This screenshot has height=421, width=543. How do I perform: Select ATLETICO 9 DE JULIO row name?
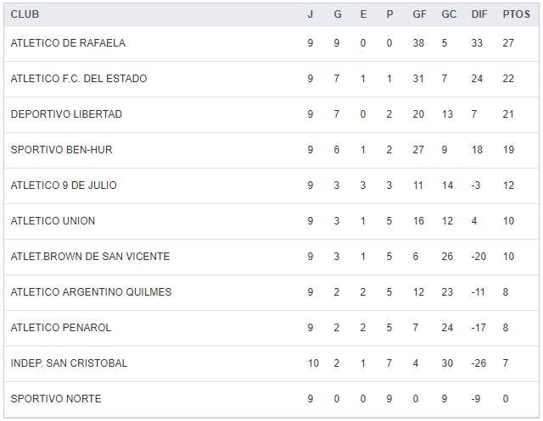point(64,186)
